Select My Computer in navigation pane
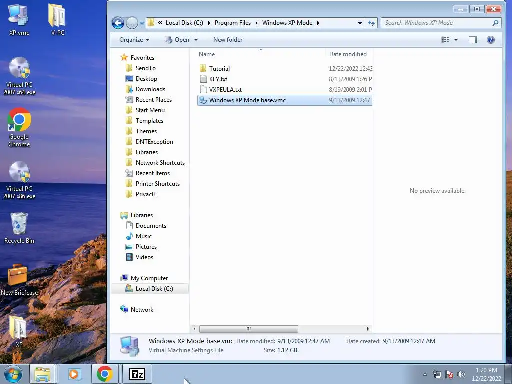The height and width of the screenshot is (384, 512). pos(149,278)
